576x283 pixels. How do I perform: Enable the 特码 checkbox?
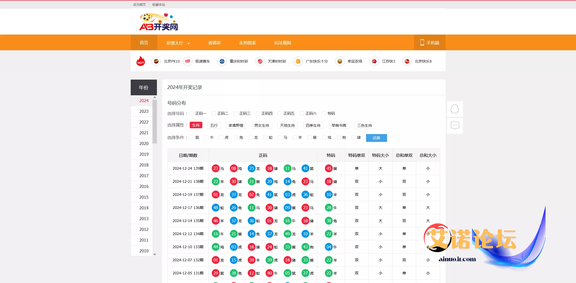point(324,113)
